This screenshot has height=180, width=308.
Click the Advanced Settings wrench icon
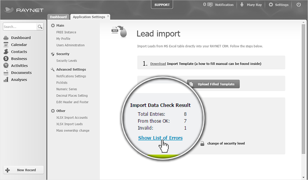click(x=53, y=70)
